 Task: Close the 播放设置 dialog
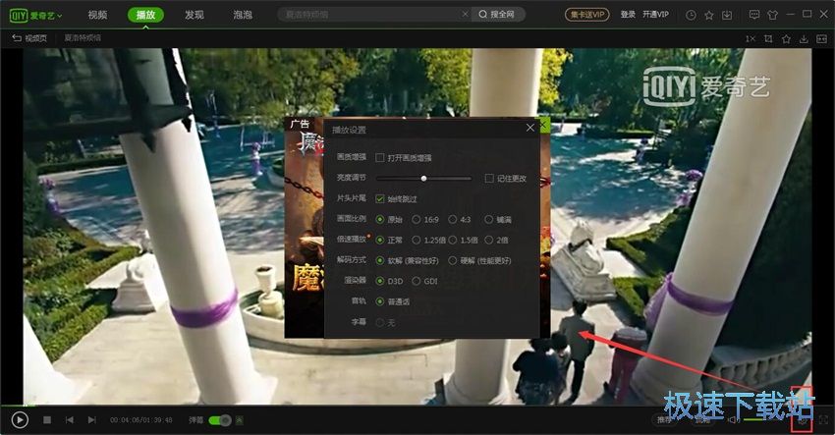[x=529, y=128]
